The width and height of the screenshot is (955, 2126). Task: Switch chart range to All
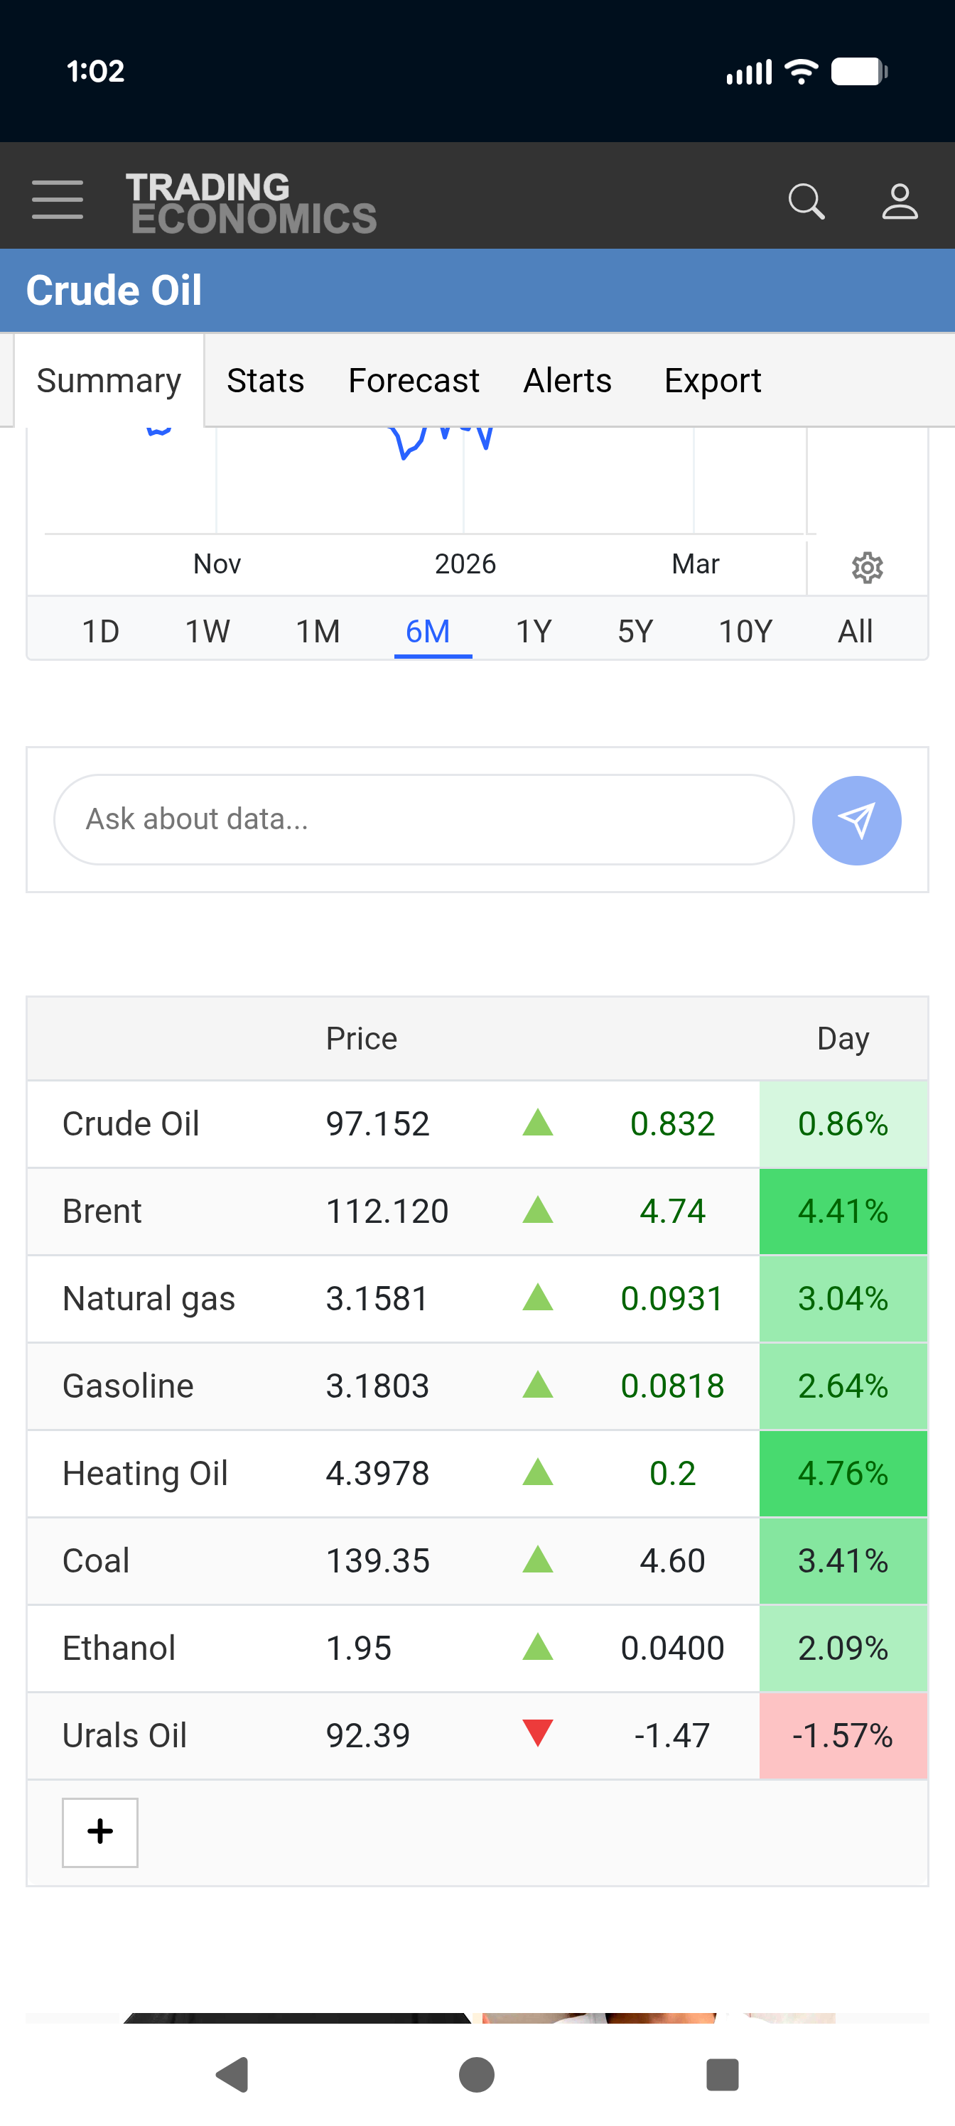(854, 632)
